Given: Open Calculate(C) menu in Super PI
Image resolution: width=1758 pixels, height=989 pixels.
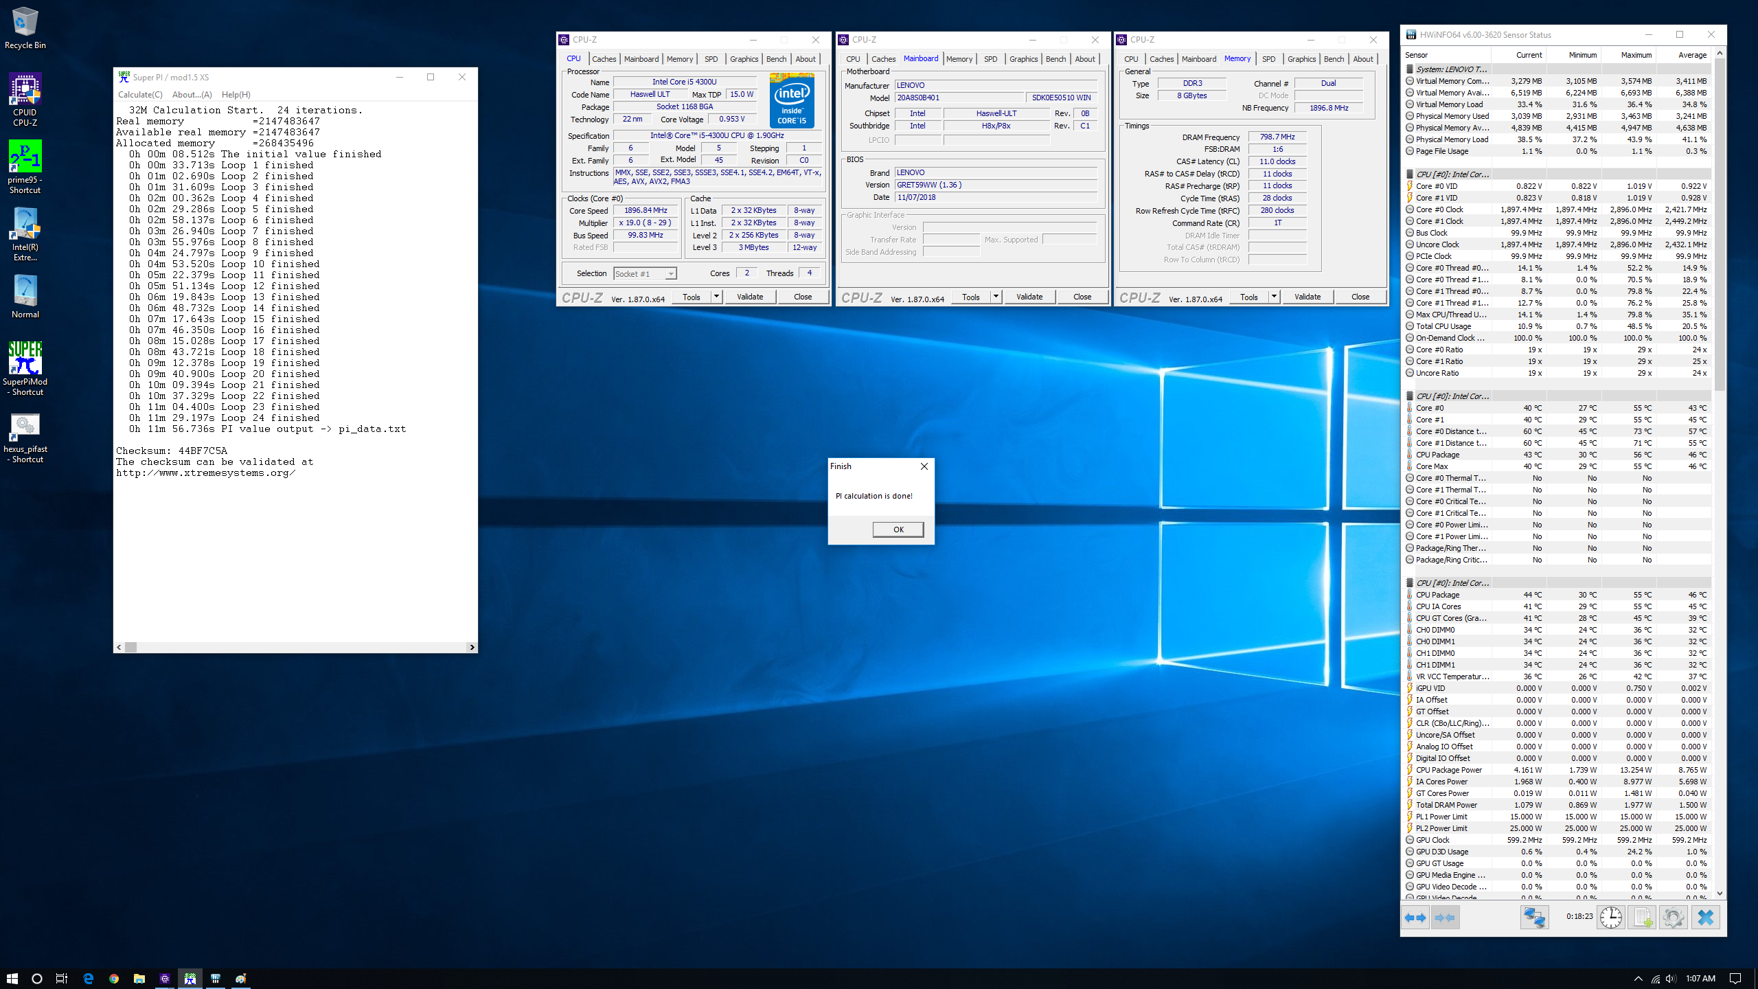Looking at the screenshot, I should coord(140,95).
